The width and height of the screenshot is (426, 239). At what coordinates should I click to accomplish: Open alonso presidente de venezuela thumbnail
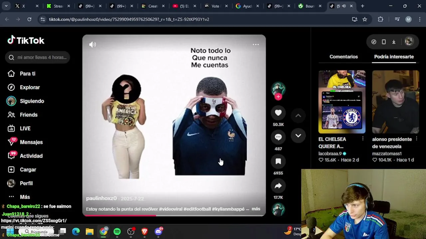point(395,102)
